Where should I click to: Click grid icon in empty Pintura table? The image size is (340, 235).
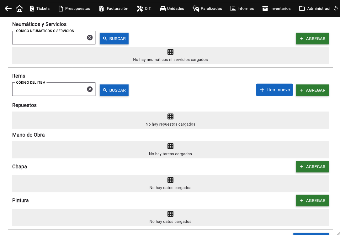[170, 214]
